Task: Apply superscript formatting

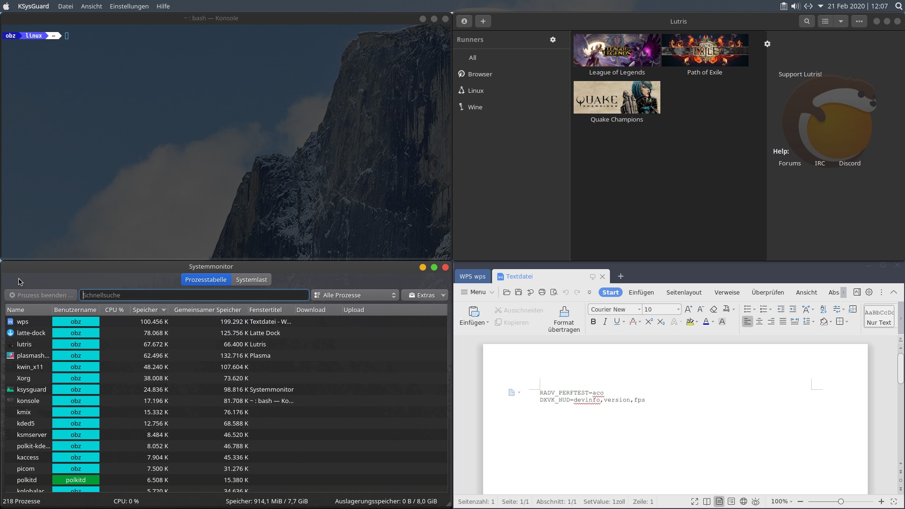Action: [x=649, y=322]
